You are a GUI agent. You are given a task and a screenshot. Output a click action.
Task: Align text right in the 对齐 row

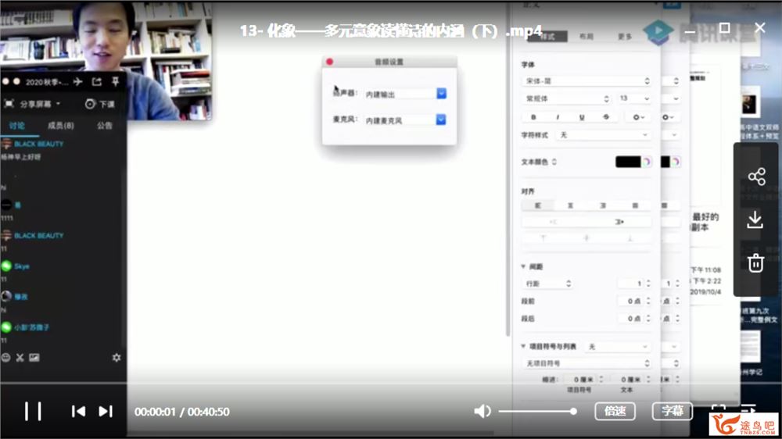(x=603, y=205)
